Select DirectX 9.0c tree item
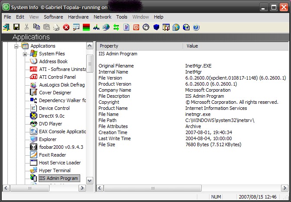 point(52,116)
